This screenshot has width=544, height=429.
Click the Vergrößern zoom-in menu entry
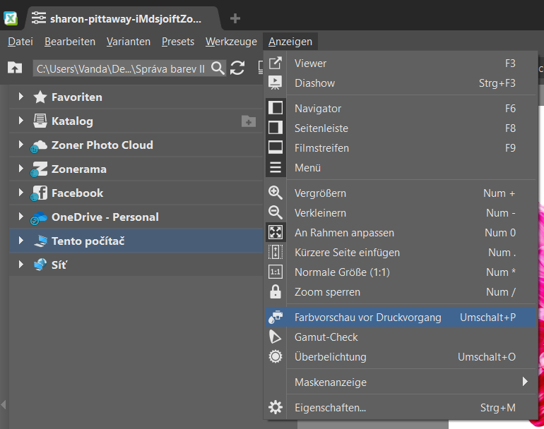[320, 193]
